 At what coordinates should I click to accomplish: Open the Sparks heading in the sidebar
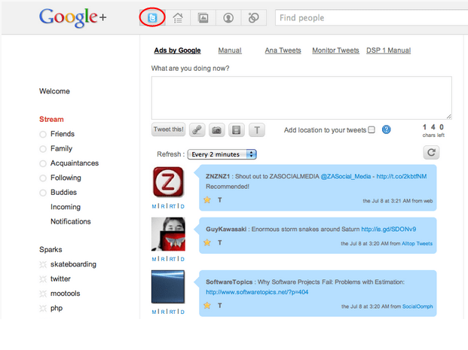pyautogui.click(x=50, y=250)
